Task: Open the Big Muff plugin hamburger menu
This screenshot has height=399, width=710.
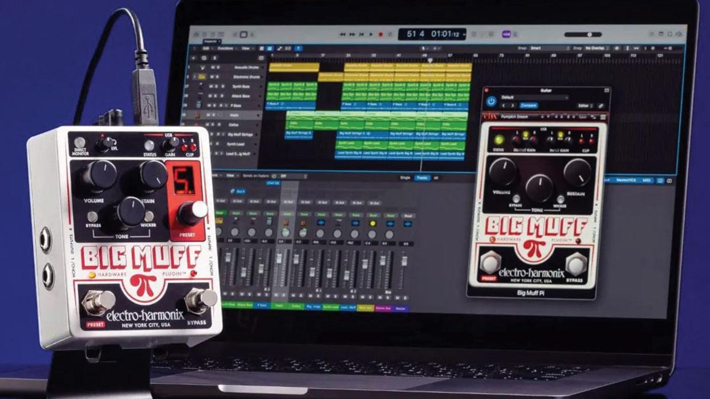Action: (603, 117)
